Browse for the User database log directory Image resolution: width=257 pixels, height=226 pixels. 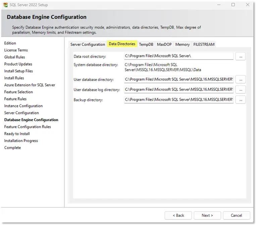click(x=241, y=90)
